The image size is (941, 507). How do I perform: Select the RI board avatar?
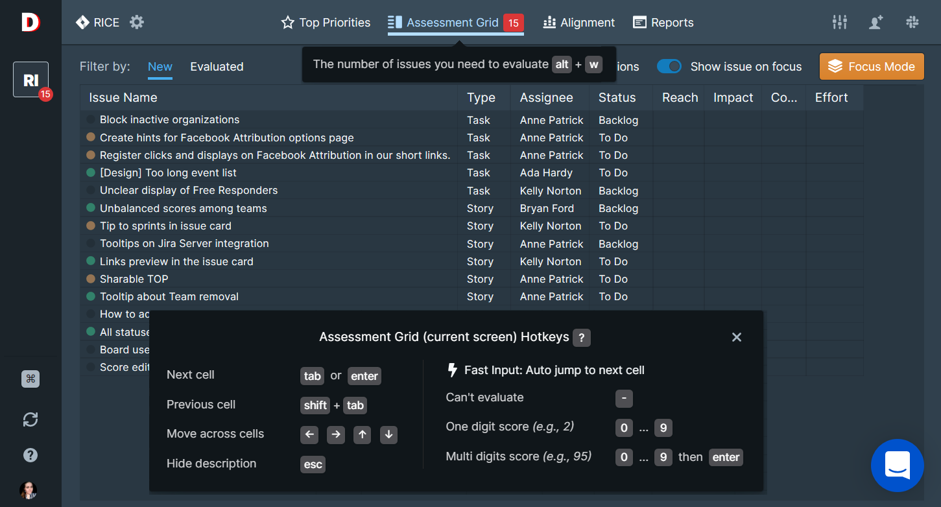(x=30, y=80)
